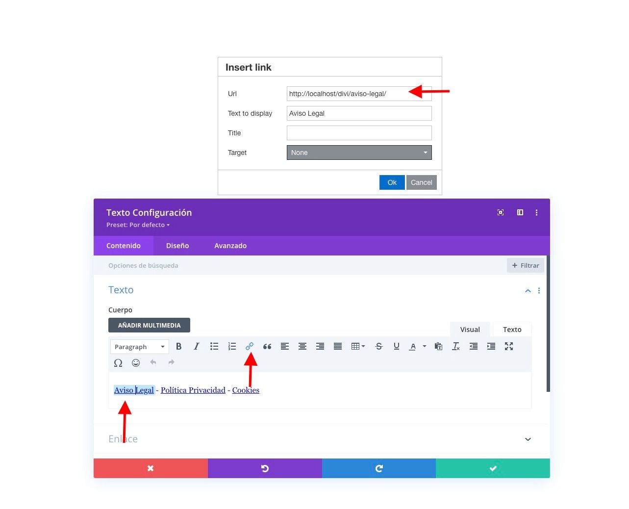Click the Url input field
This screenshot has height=509, width=629.
point(359,94)
